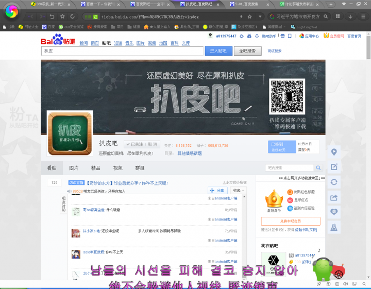Screen dimensions: 371x289
Task: Open the 新闻 navigation link
Action: tap(83, 43)
